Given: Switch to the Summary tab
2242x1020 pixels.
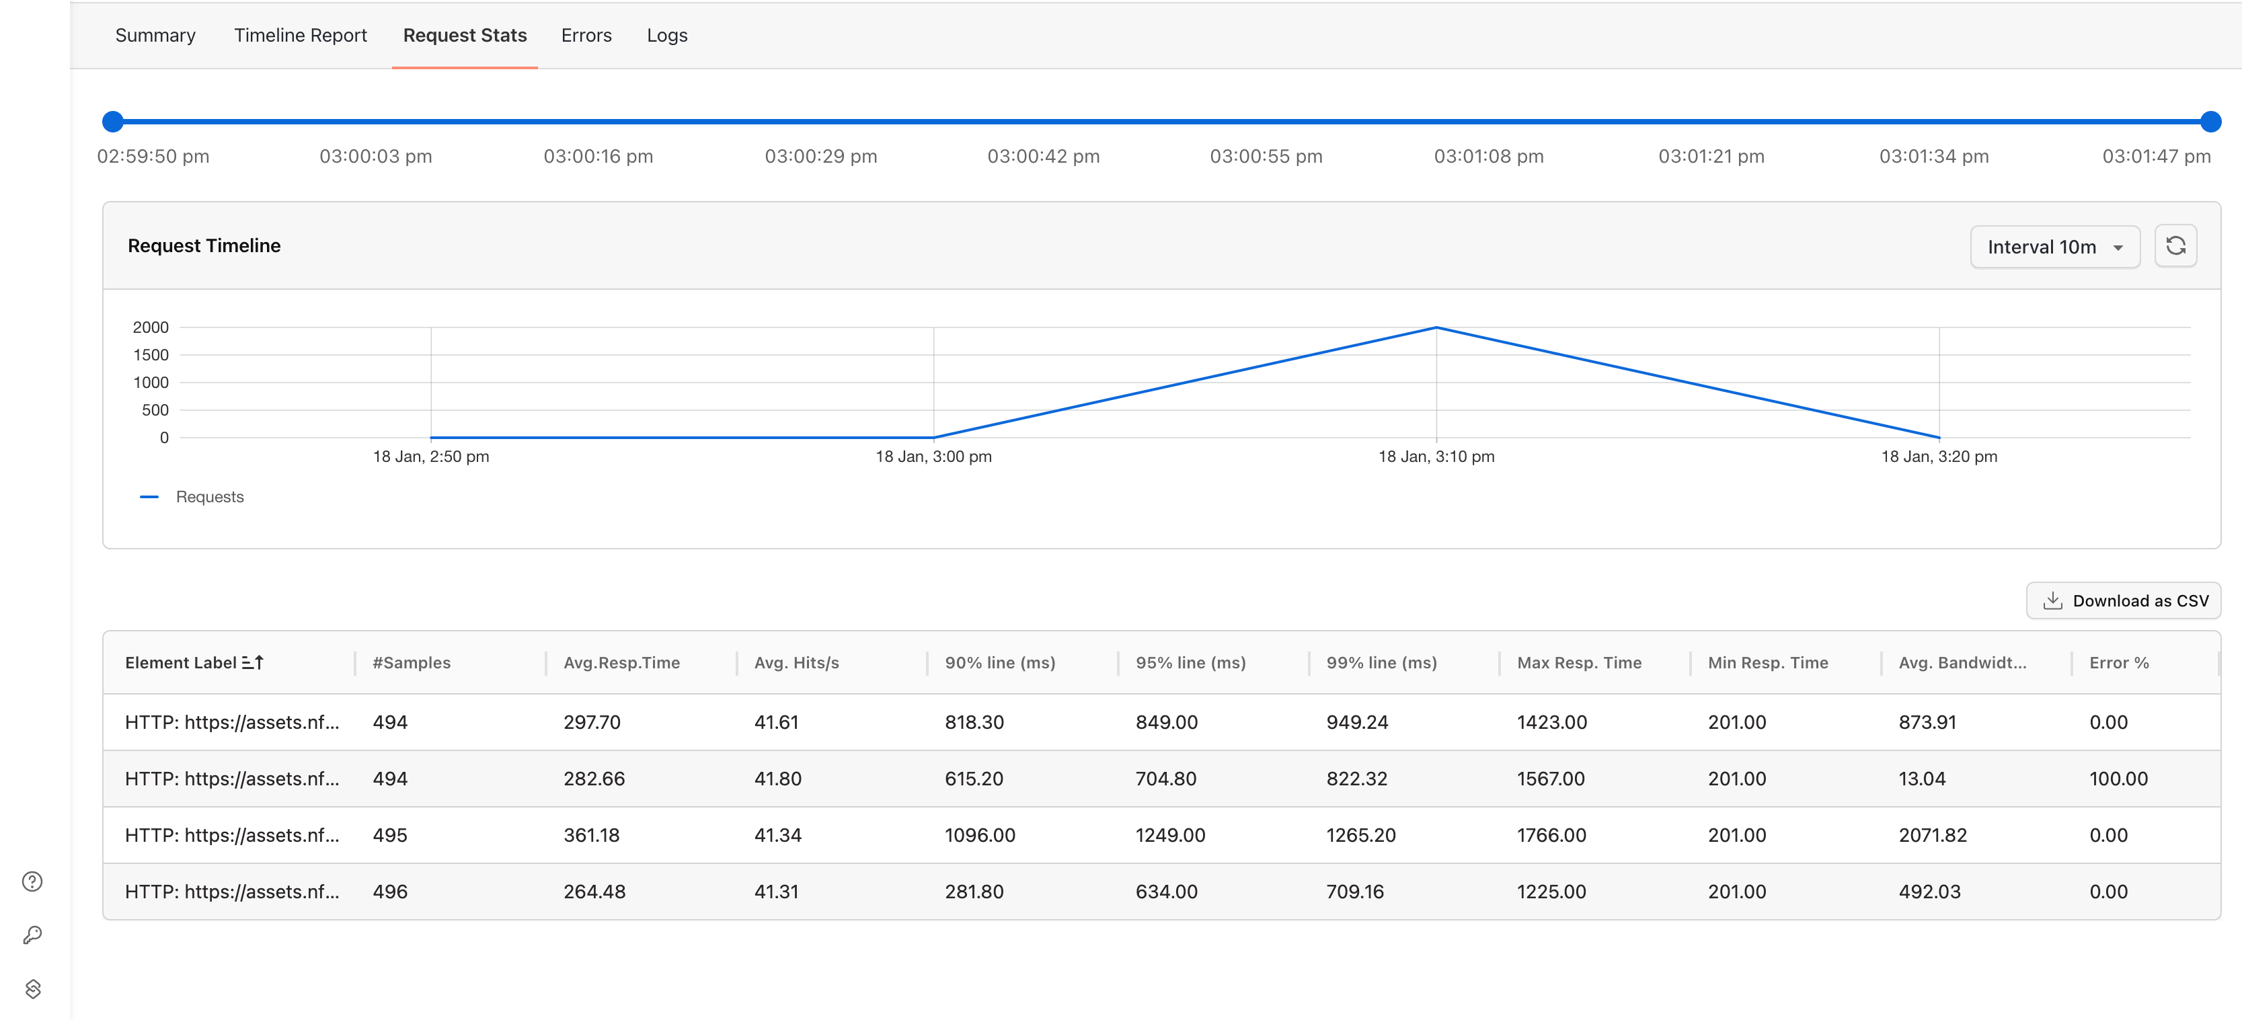Looking at the screenshot, I should pos(155,36).
